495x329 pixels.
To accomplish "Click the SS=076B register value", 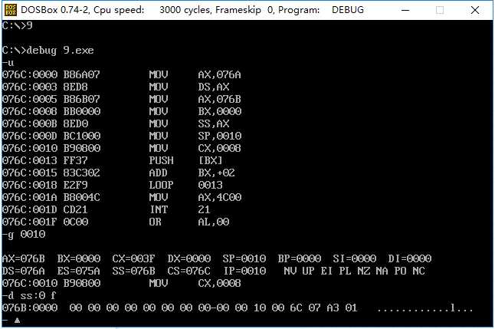I will click(133, 271).
